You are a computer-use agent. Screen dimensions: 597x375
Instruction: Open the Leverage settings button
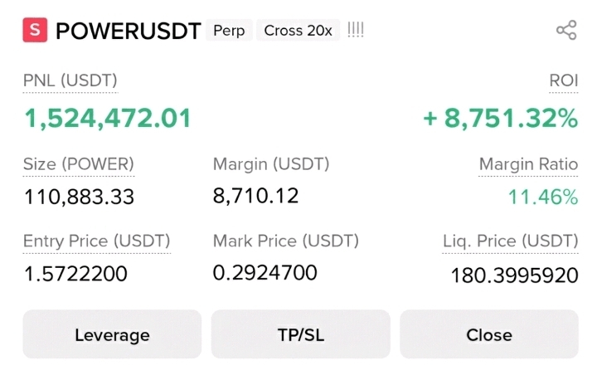tap(112, 334)
